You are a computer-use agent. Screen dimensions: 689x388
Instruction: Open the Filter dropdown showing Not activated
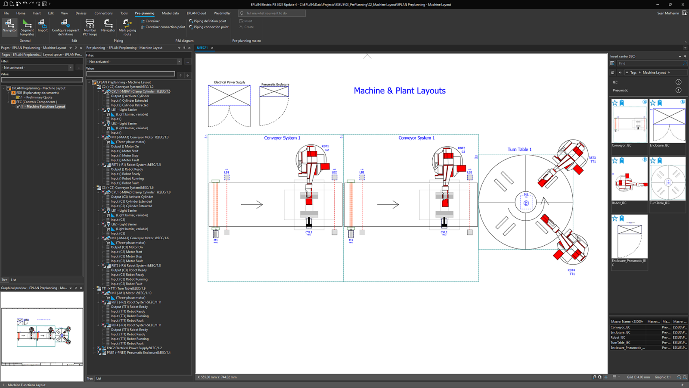pyautogui.click(x=180, y=62)
